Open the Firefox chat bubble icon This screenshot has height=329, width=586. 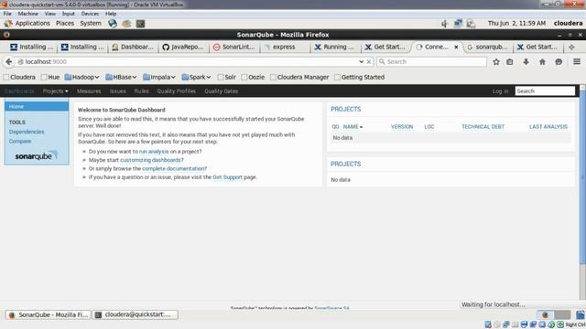pos(559,62)
